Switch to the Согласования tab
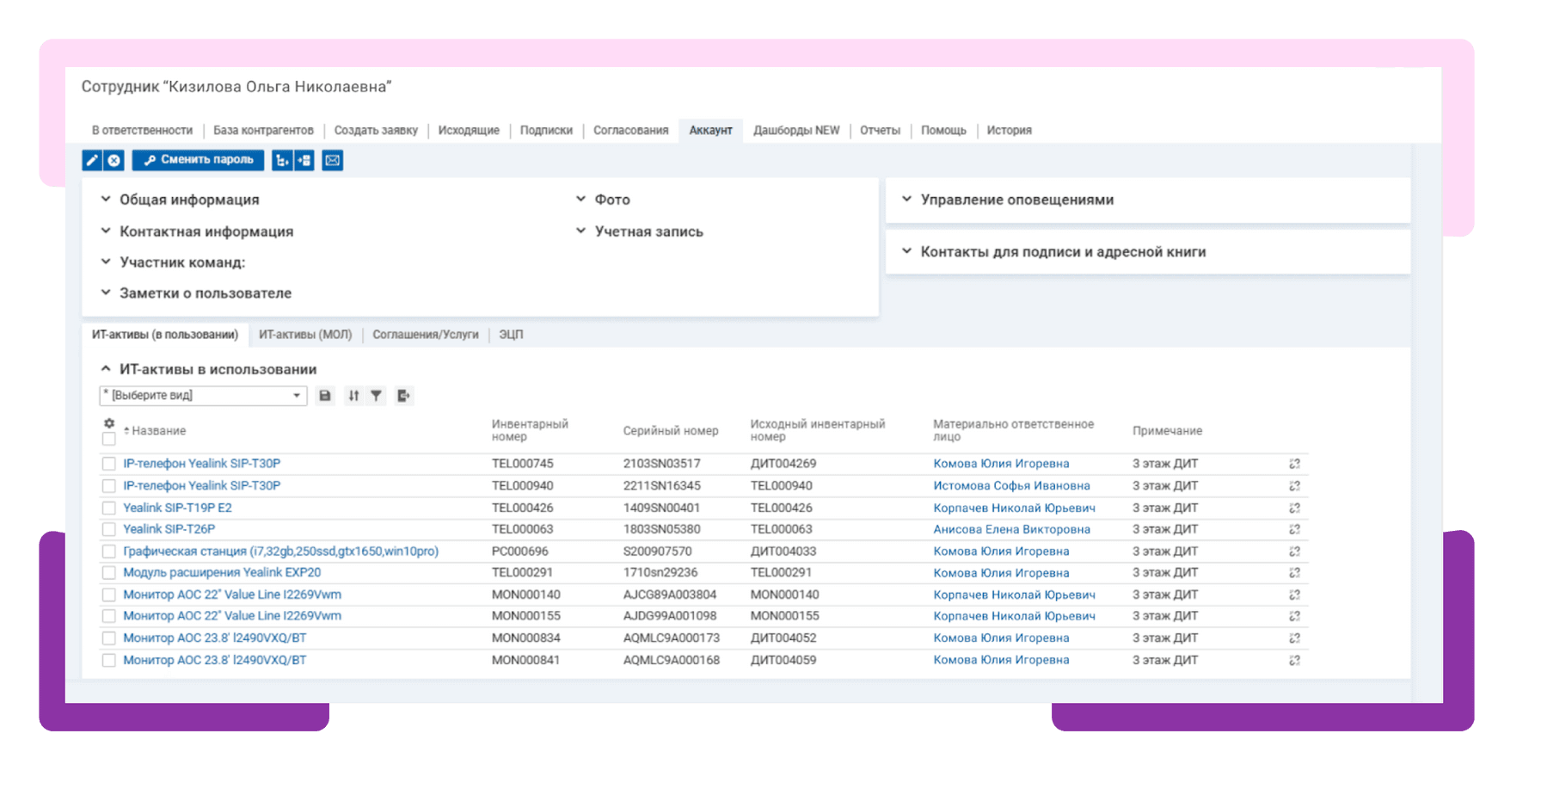Image resolution: width=1541 pixels, height=795 pixels. 630,131
